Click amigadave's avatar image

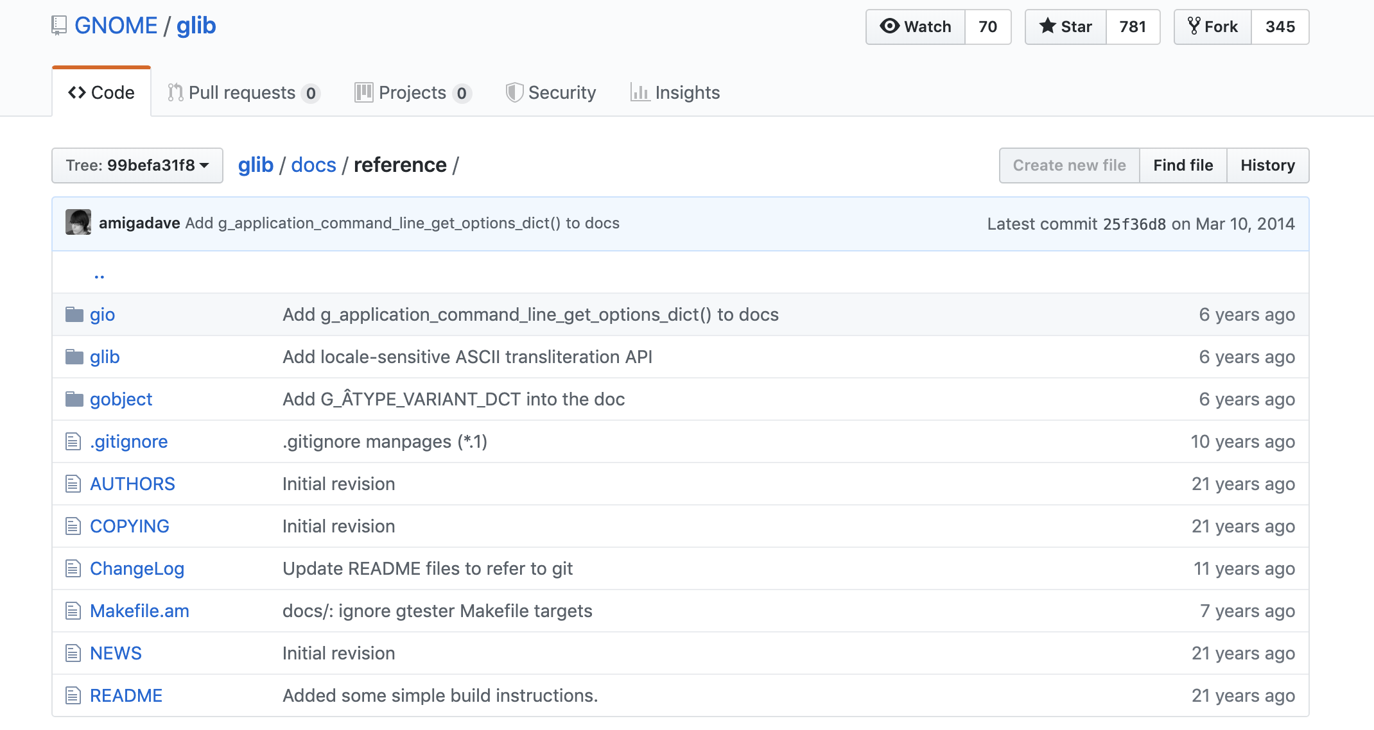click(78, 223)
